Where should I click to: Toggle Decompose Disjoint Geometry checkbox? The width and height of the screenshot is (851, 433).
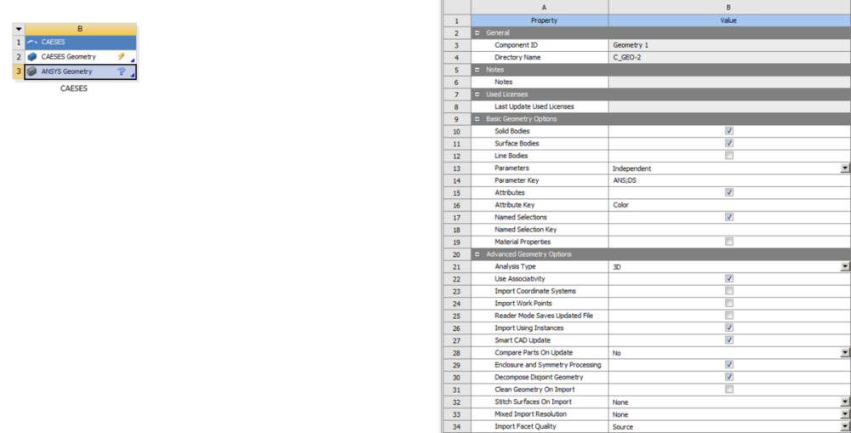coord(729,377)
